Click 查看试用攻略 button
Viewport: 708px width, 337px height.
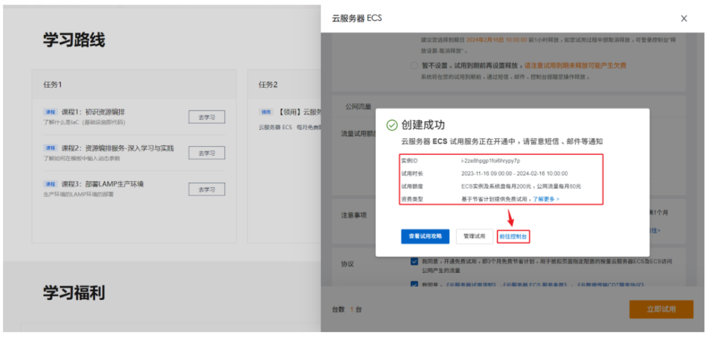coord(425,236)
